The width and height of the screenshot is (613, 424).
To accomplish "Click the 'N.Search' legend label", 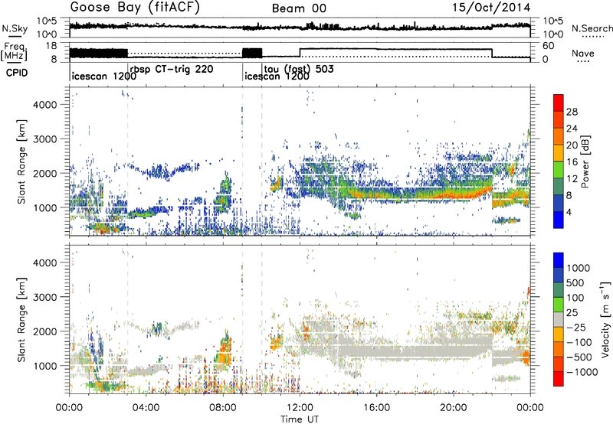I will pyautogui.click(x=592, y=28).
